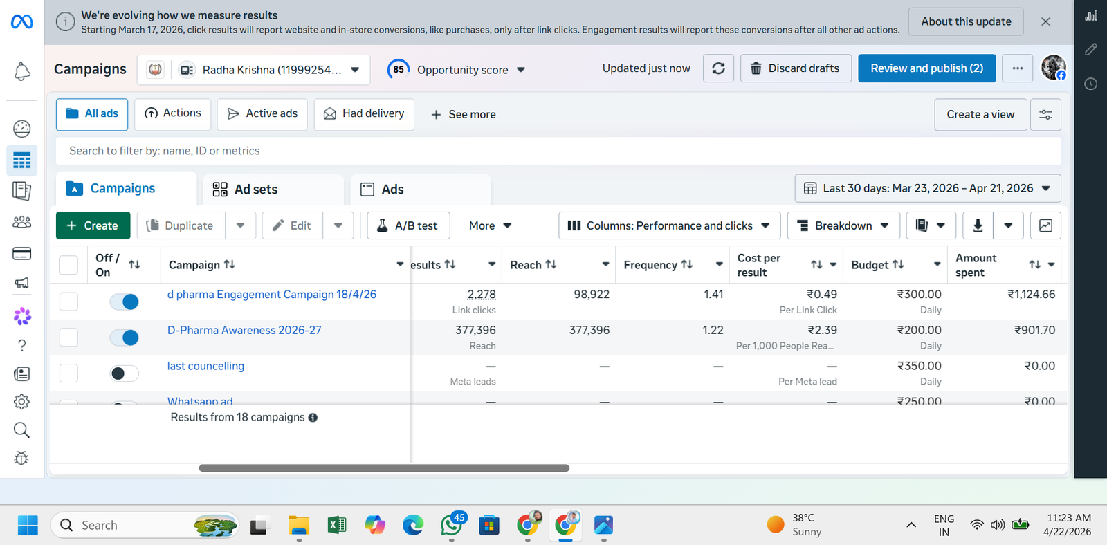Open the three-dots more options menu

[x=1018, y=68]
